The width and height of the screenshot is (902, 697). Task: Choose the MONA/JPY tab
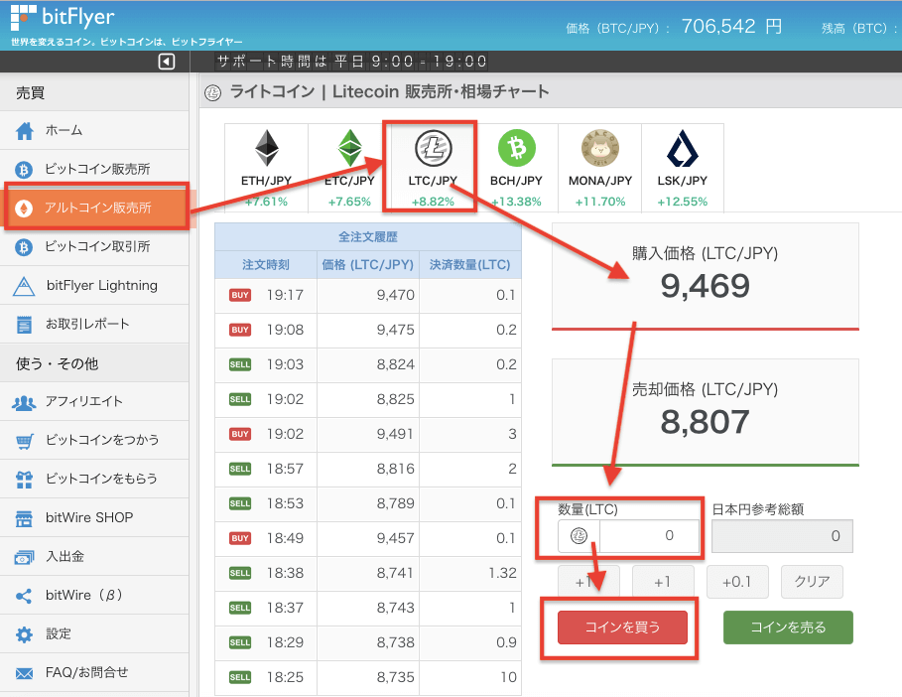600,168
